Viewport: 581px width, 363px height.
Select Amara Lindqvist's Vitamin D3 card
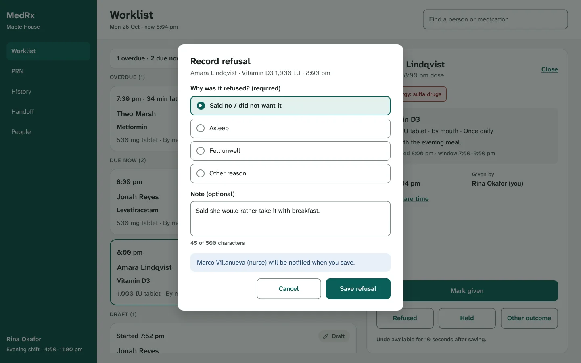[144, 272]
